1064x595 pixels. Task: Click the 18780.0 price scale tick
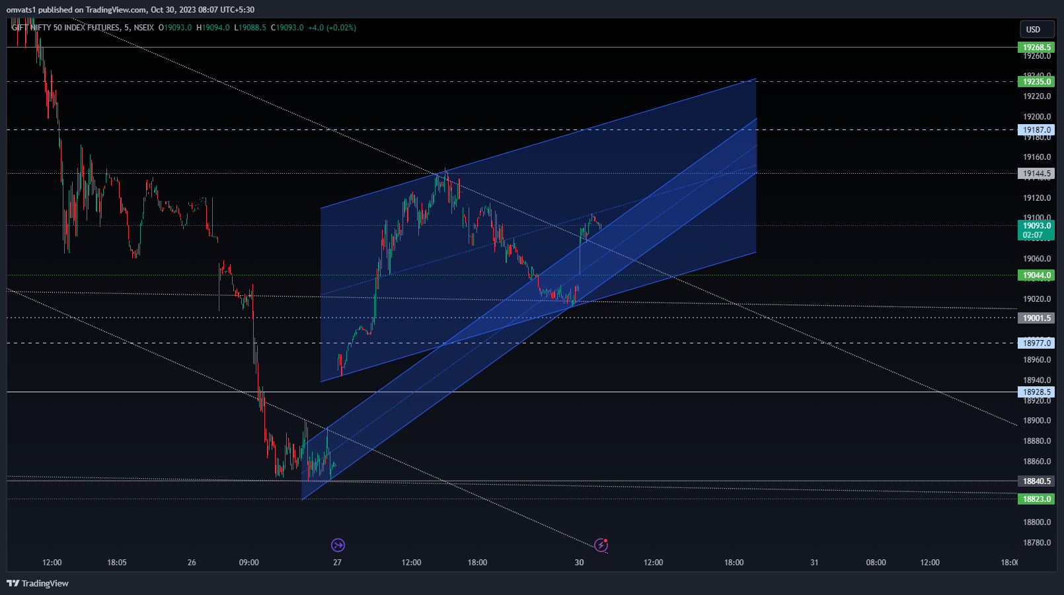point(1037,543)
